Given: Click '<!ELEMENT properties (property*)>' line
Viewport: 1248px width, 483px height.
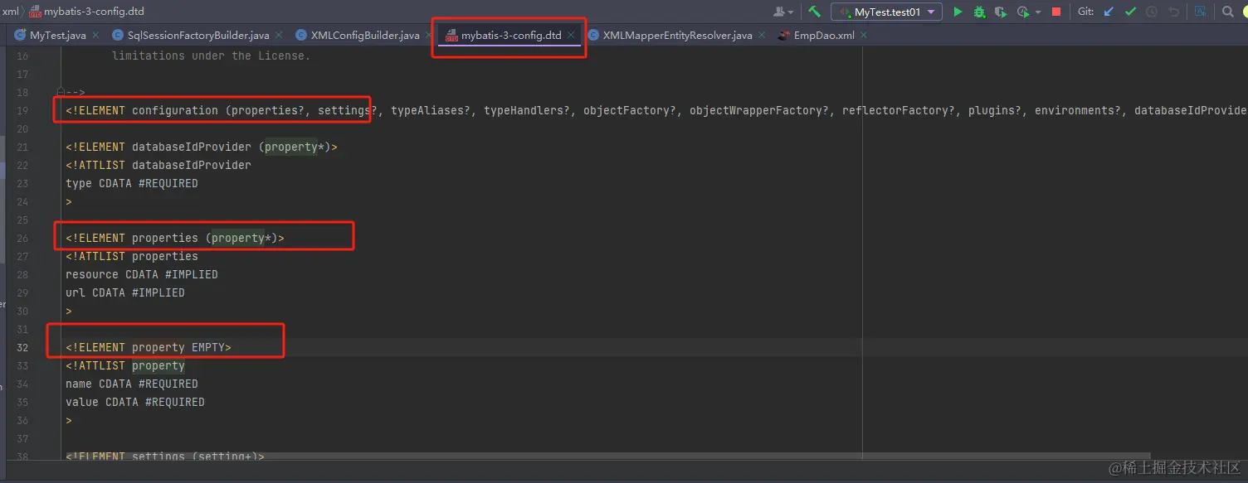Looking at the screenshot, I should coord(175,238).
